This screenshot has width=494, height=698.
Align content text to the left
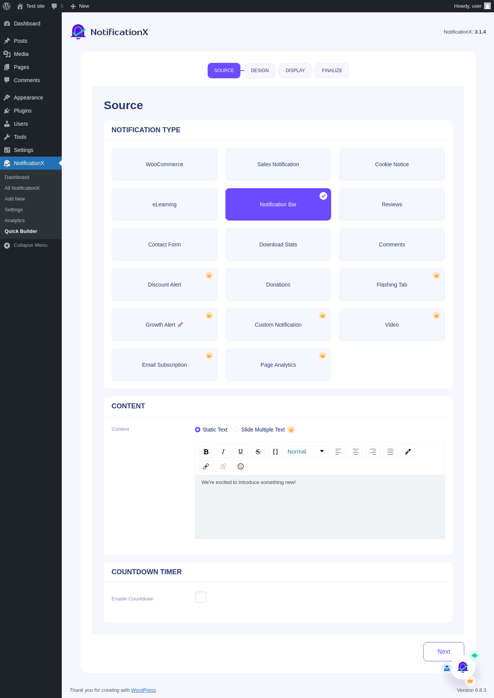click(x=338, y=452)
